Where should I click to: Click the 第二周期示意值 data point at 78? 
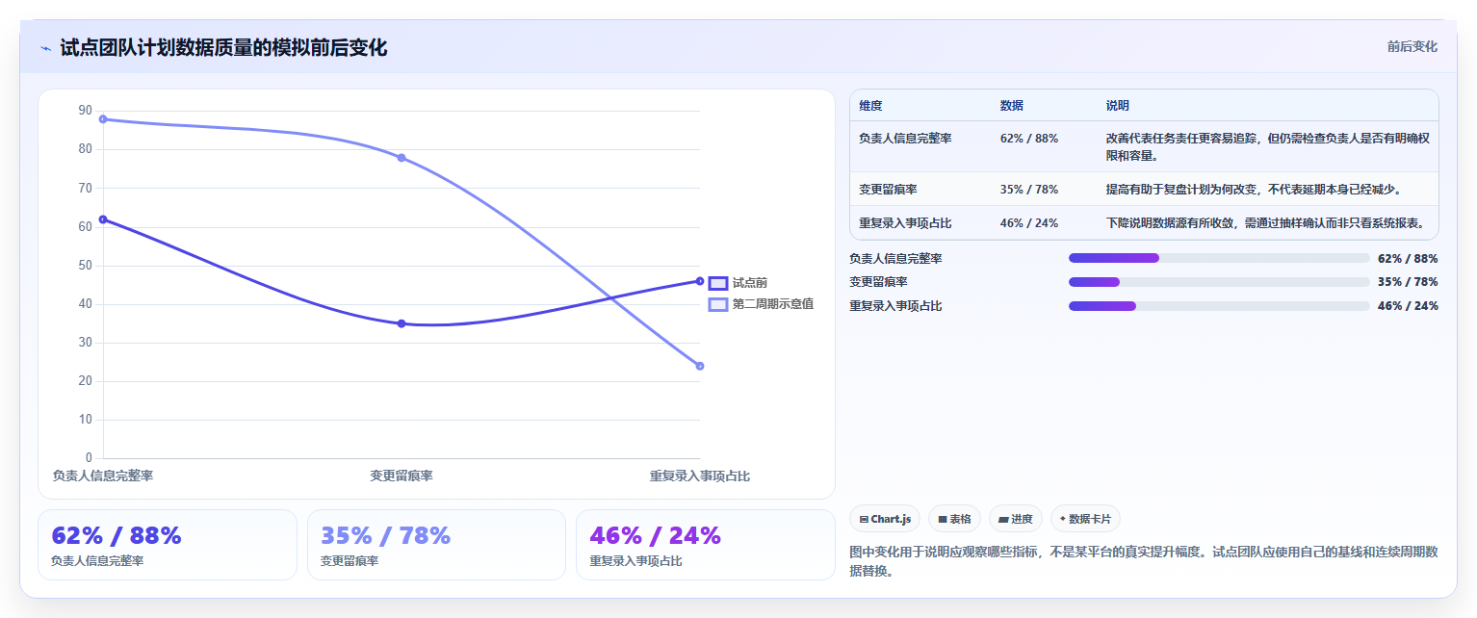tap(402, 158)
